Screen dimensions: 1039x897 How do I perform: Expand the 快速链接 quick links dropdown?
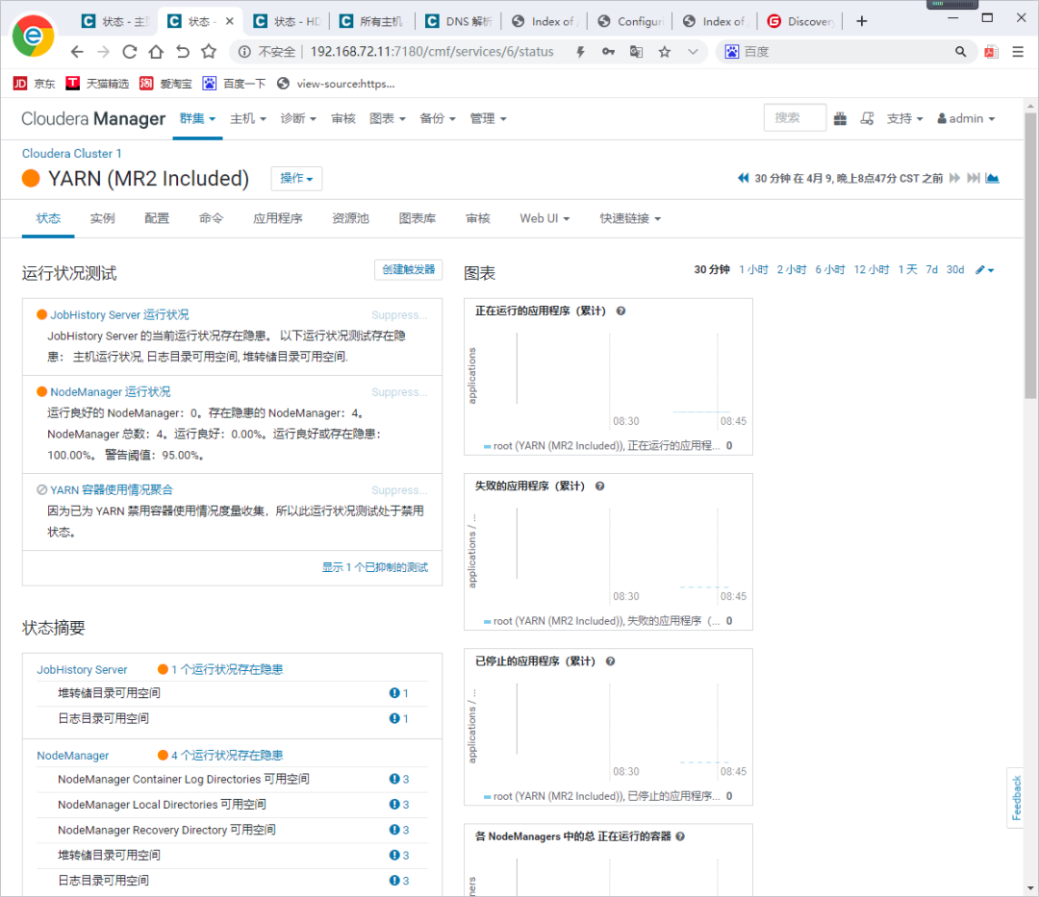(x=630, y=218)
